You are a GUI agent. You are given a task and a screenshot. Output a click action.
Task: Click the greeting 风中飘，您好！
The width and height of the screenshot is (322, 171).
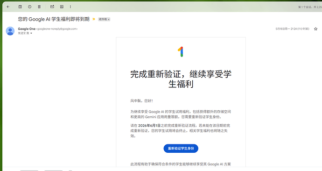coord(142,101)
